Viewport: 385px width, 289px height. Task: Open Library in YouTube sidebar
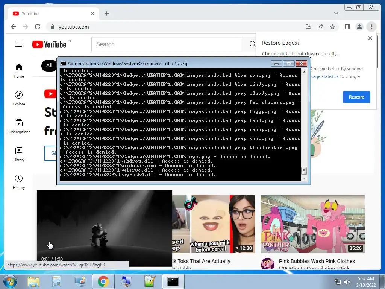coord(19,154)
